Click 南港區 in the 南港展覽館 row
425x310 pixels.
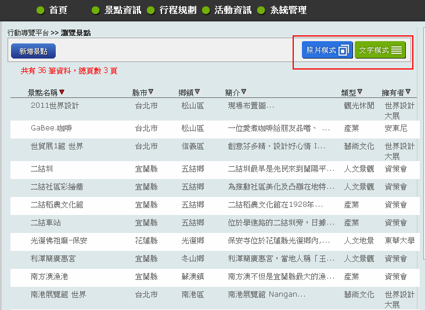[193, 294]
